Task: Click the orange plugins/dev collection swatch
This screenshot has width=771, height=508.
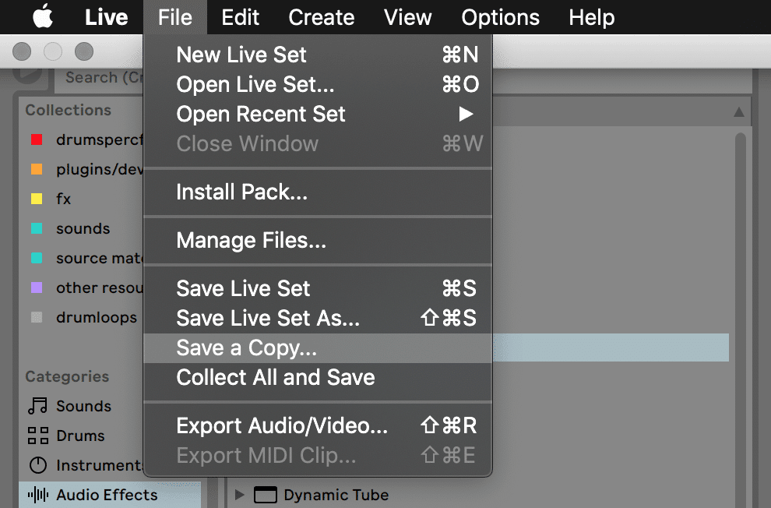Action: coord(37,169)
